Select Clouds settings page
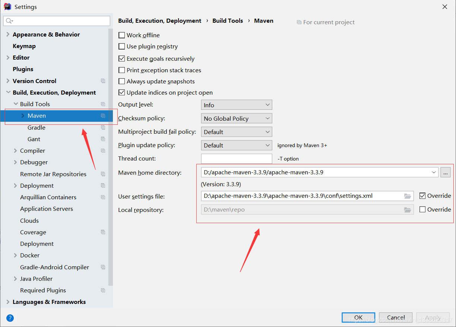456x327 pixels. click(29, 220)
